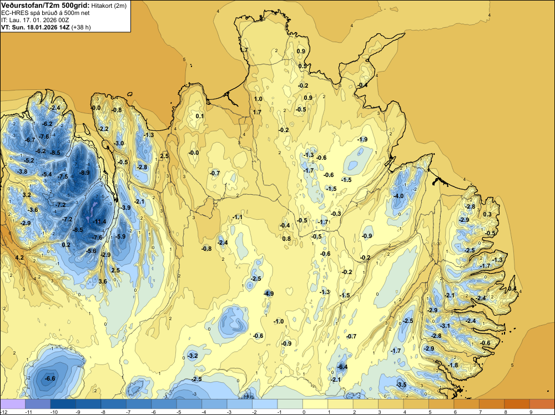Select the legend label '2' in the colour bar
Viewport: 555px width, 415px height.
click(354, 412)
